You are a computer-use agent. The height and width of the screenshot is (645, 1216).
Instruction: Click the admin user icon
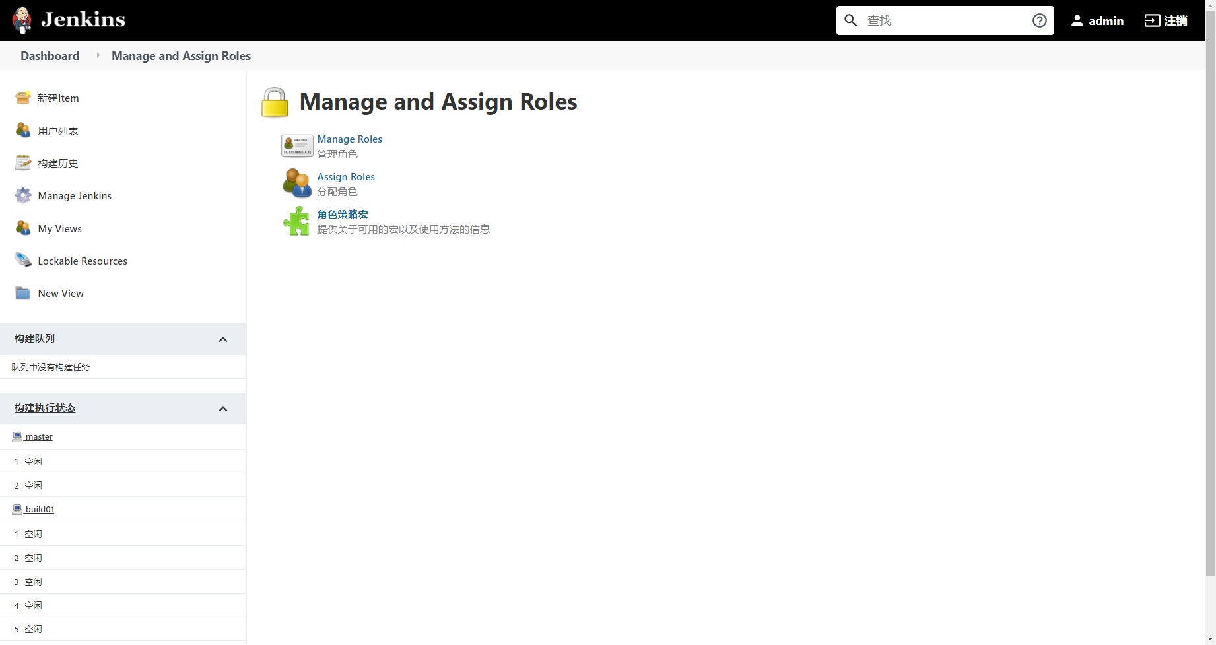[x=1077, y=20]
